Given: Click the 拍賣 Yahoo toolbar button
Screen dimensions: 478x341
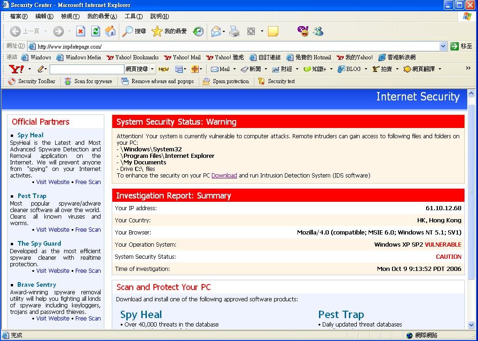Looking at the screenshot, I should coord(382,70).
